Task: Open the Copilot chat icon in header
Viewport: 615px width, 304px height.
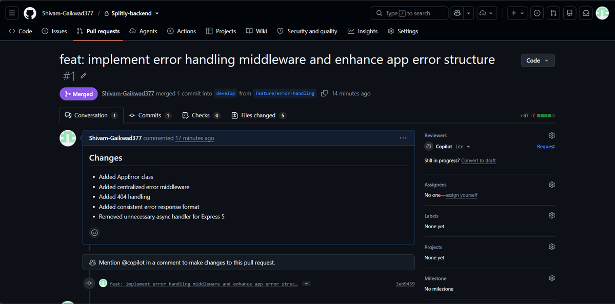Action: tap(458, 13)
